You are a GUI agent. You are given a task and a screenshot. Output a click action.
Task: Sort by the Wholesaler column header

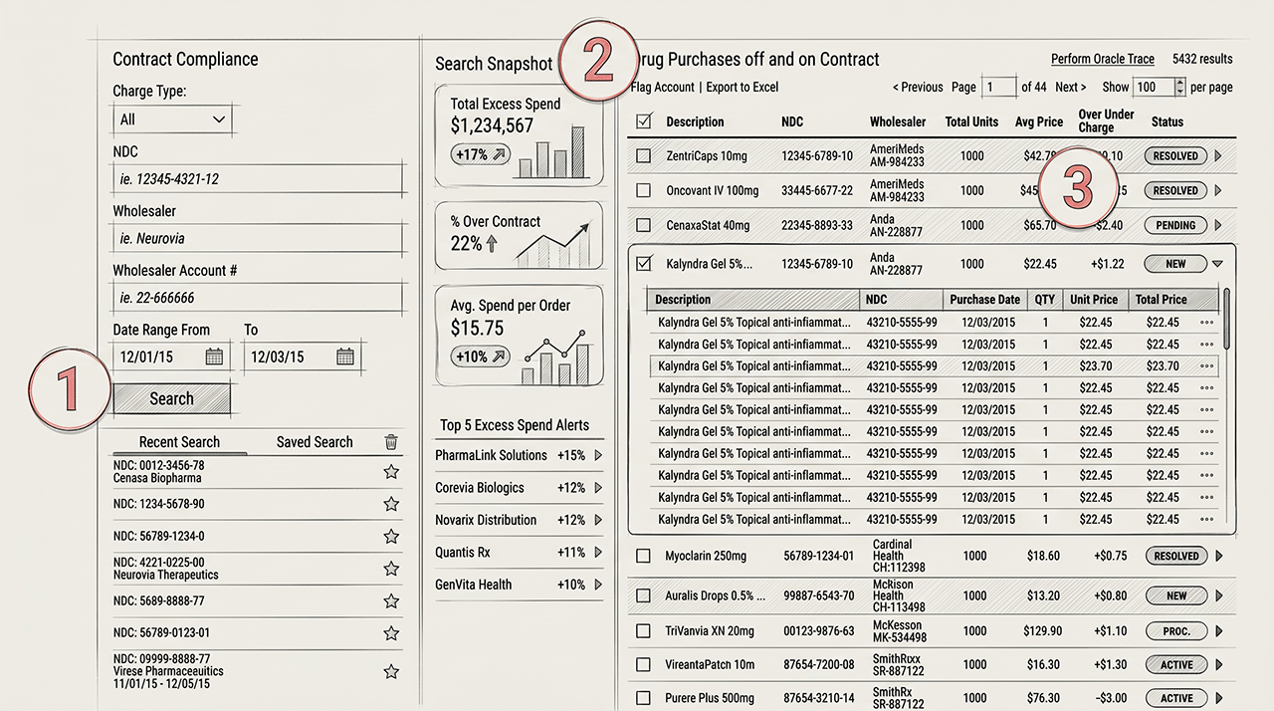tap(898, 121)
